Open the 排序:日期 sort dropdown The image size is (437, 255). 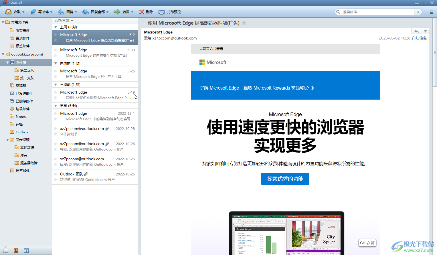64,21
